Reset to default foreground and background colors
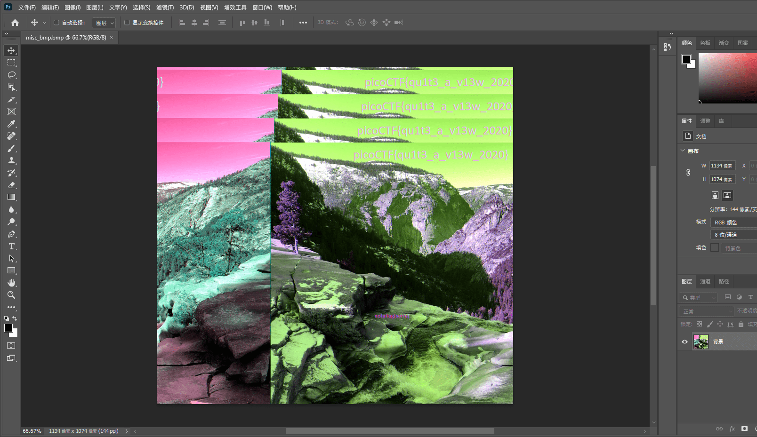 point(7,318)
